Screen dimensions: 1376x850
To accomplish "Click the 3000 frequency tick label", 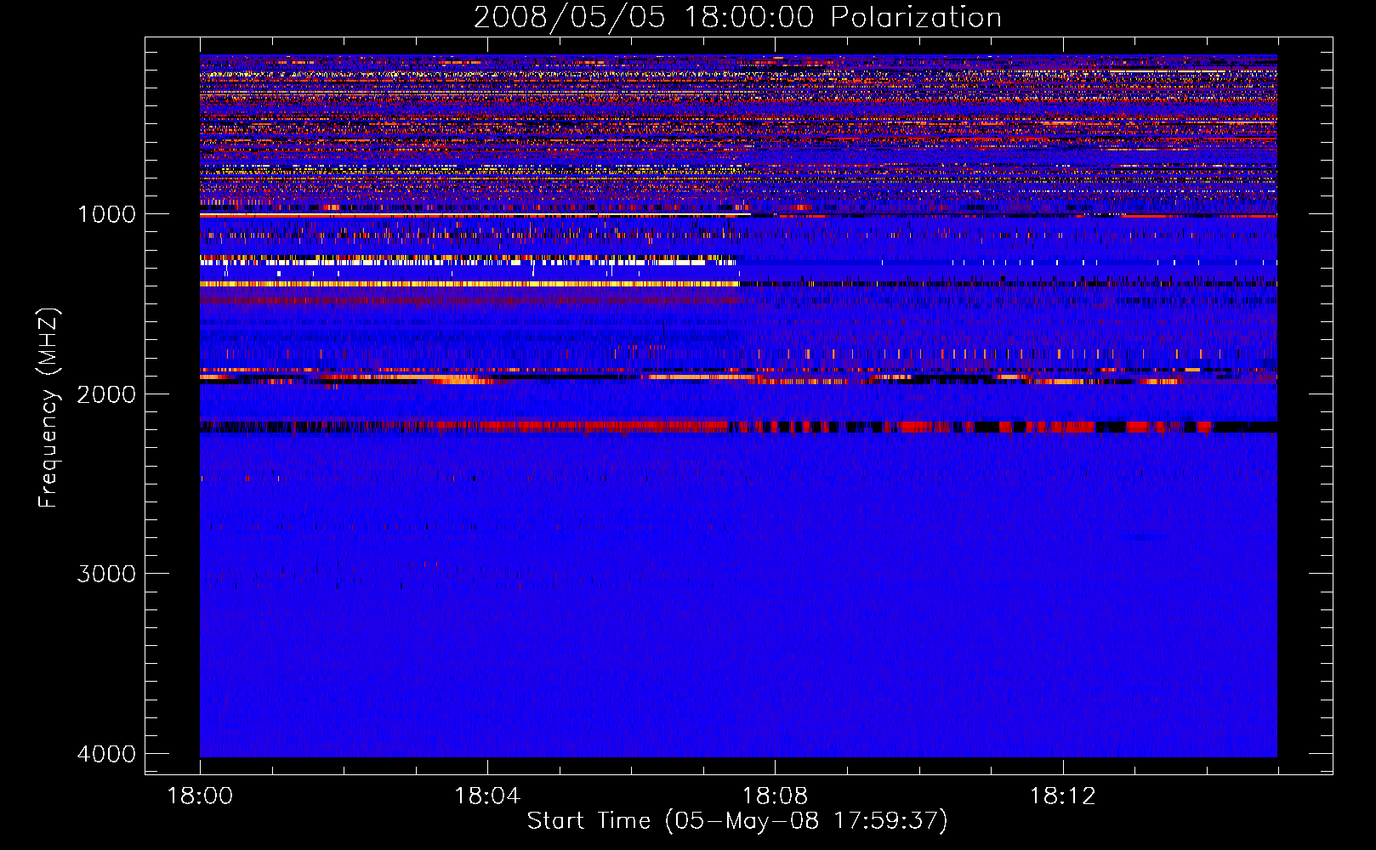I will point(106,574).
